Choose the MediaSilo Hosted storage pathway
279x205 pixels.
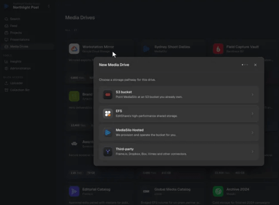click(x=179, y=133)
